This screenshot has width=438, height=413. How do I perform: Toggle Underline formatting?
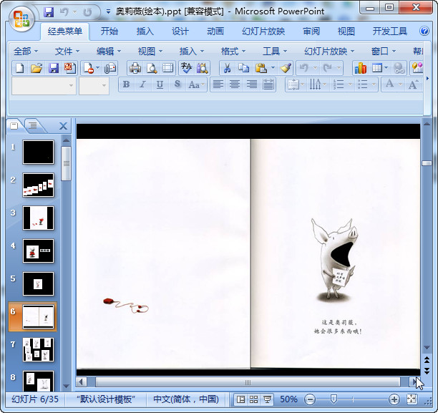tap(160, 84)
